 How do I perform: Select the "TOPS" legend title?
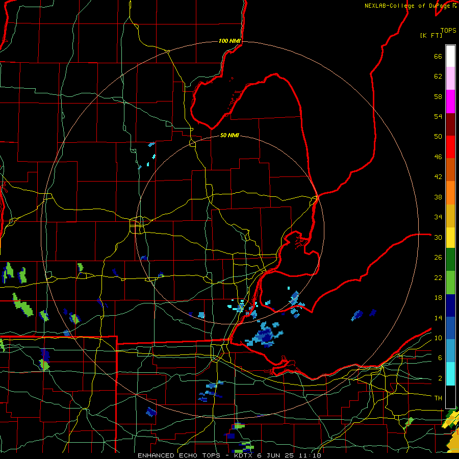click(448, 31)
